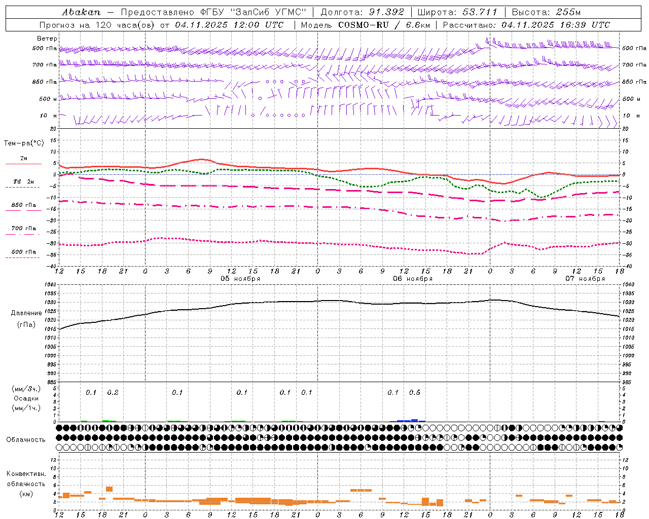The width and height of the screenshot is (649, 519).
Task: Click the '07 ноября' date label
Action: point(585,279)
